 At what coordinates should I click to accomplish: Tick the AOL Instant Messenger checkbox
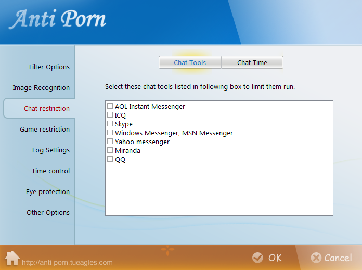tap(110, 106)
